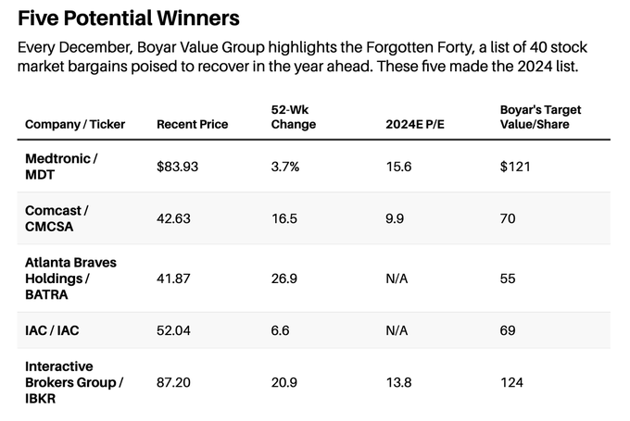Click Comcast's 42.63 recent price
The height and width of the screenshot is (421, 630).
tap(173, 218)
